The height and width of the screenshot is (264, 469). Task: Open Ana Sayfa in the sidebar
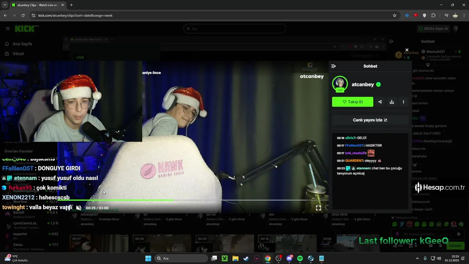pos(22,44)
